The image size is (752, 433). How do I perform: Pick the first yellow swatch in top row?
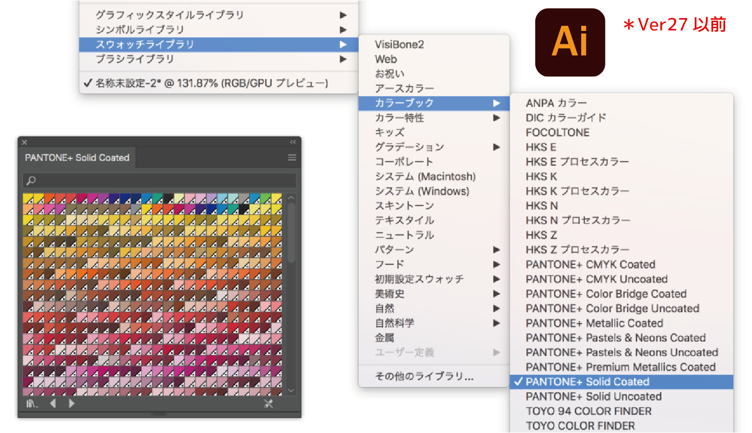coord(28,199)
